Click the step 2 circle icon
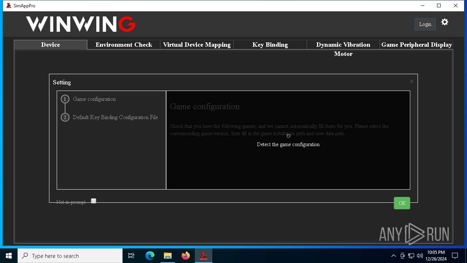 click(x=65, y=117)
